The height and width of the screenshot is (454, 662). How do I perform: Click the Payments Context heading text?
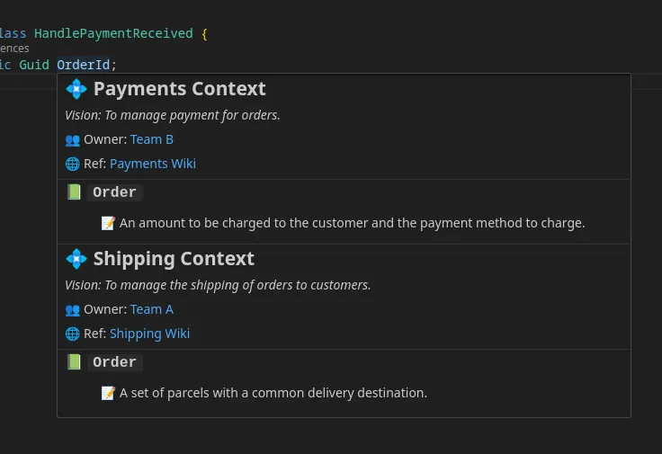179,89
